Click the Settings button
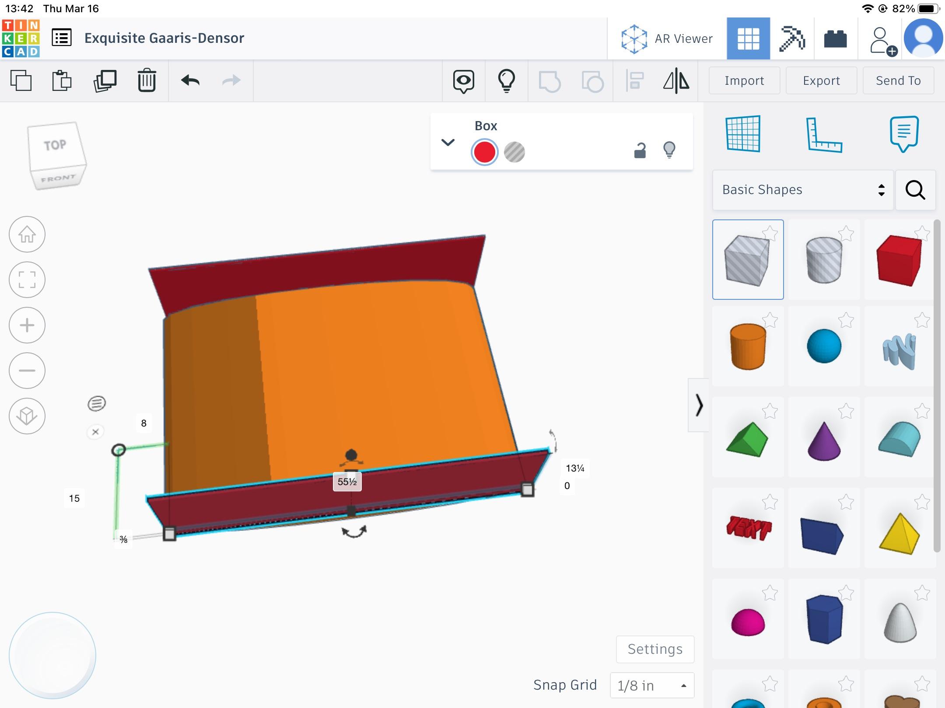945x708 pixels. pos(655,649)
